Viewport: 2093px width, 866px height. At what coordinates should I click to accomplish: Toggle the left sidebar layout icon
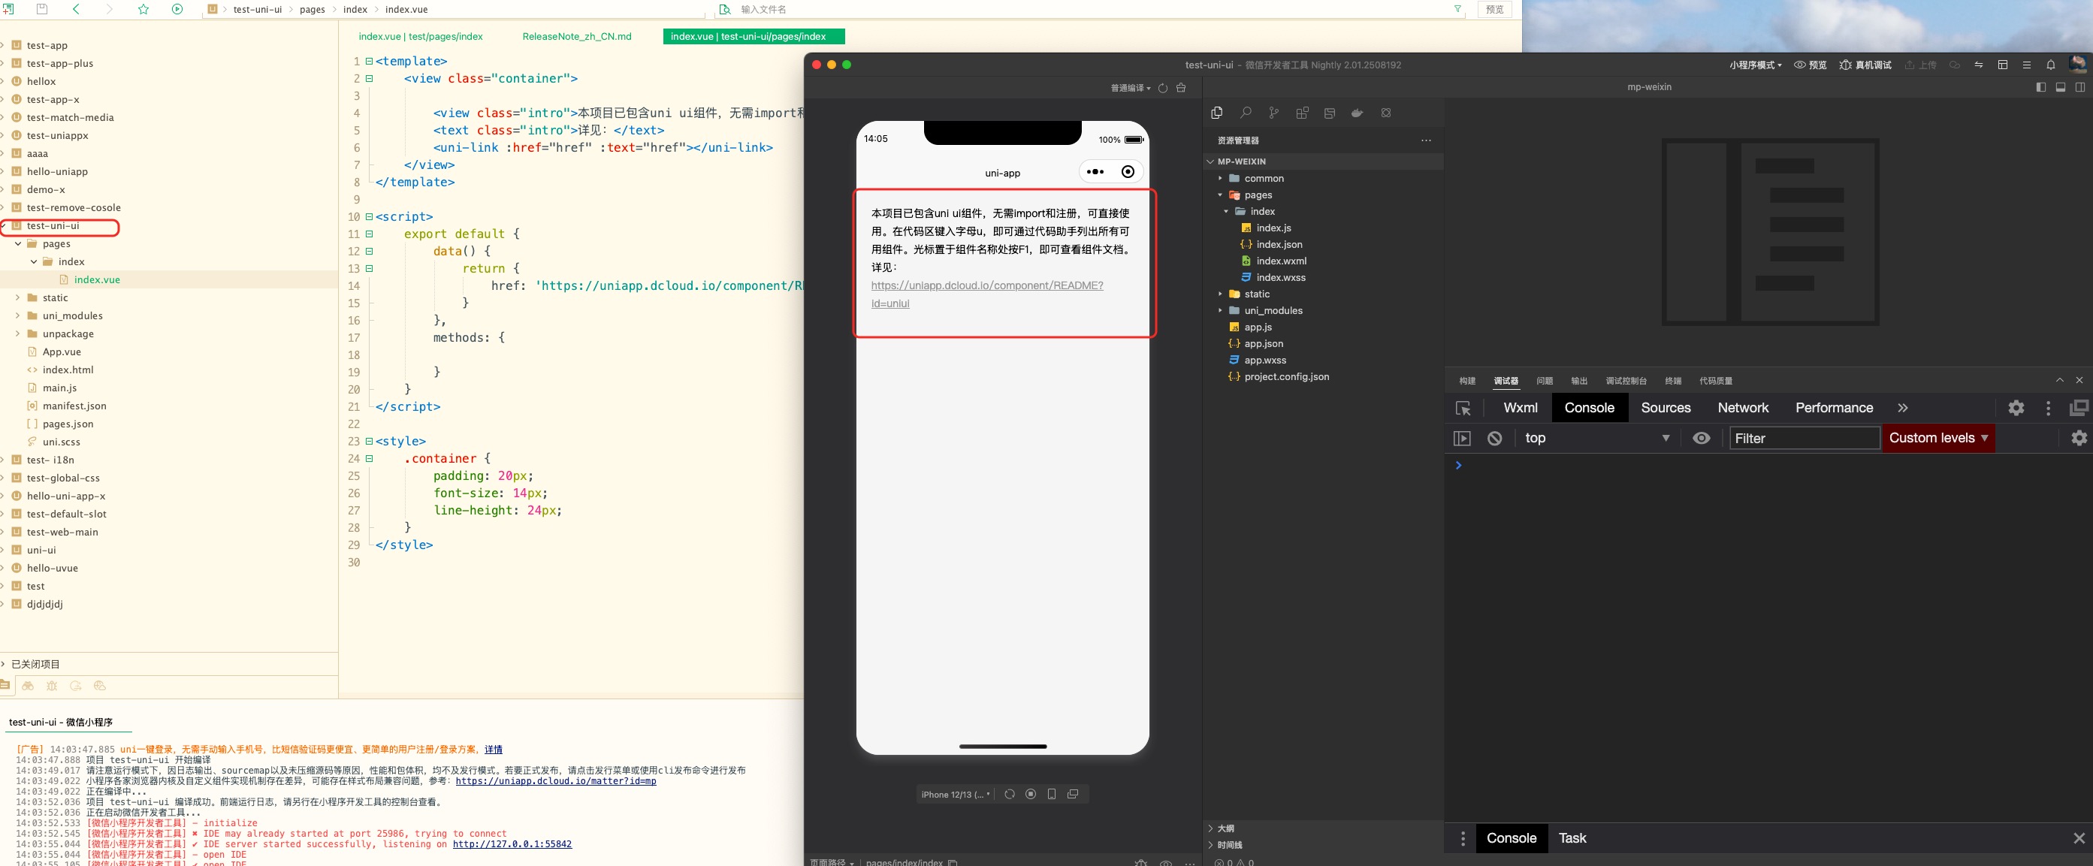coord(2040,88)
